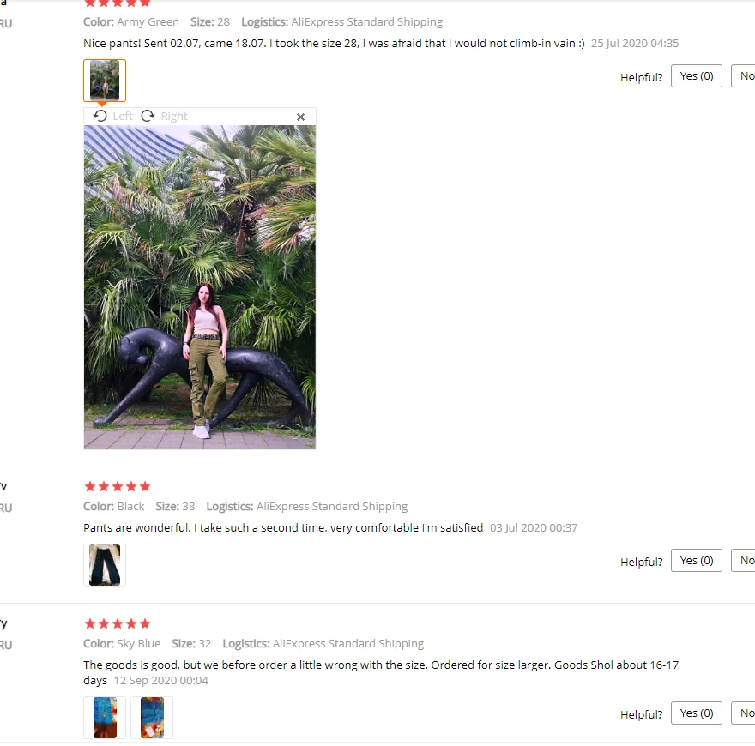Click the star rating of Sky Blue review
The height and width of the screenshot is (746, 755).
[x=118, y=624]
